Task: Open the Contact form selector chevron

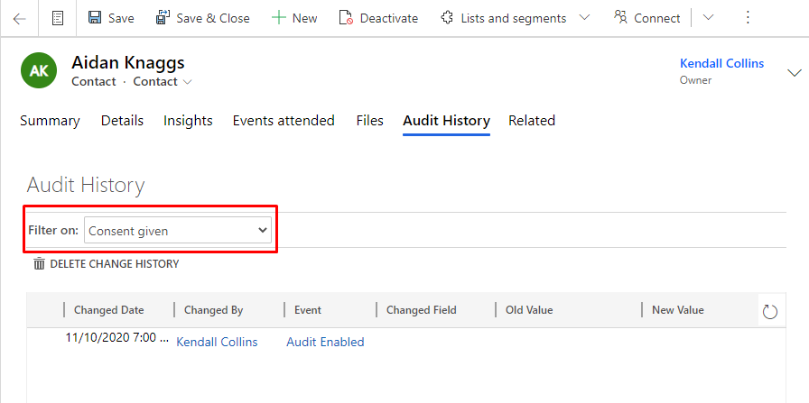Action: (x=188, y=82)
